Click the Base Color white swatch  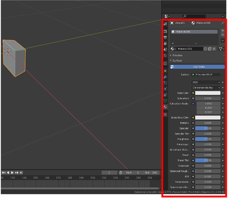[x=208, y=93]
